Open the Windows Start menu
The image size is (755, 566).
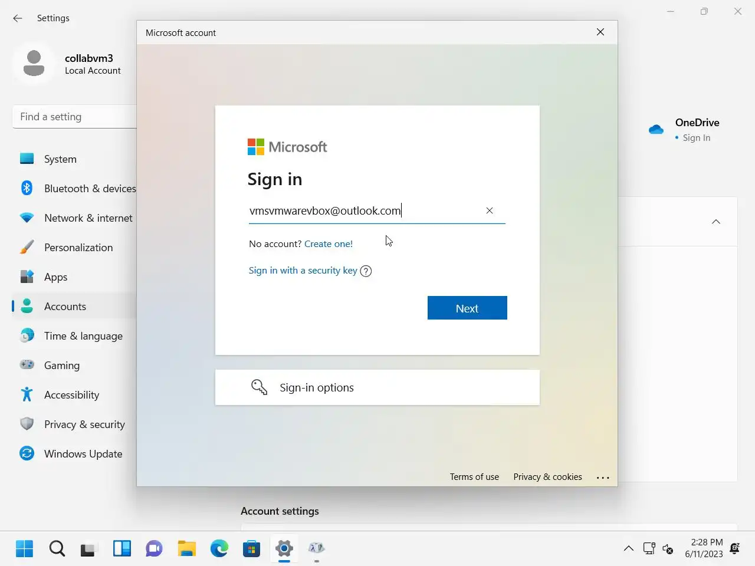(25, 548)
